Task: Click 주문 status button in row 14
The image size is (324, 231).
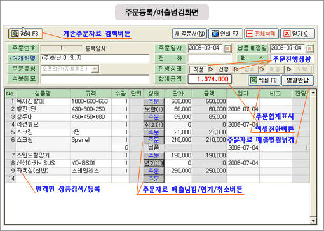Action: (x=154, y=179)
